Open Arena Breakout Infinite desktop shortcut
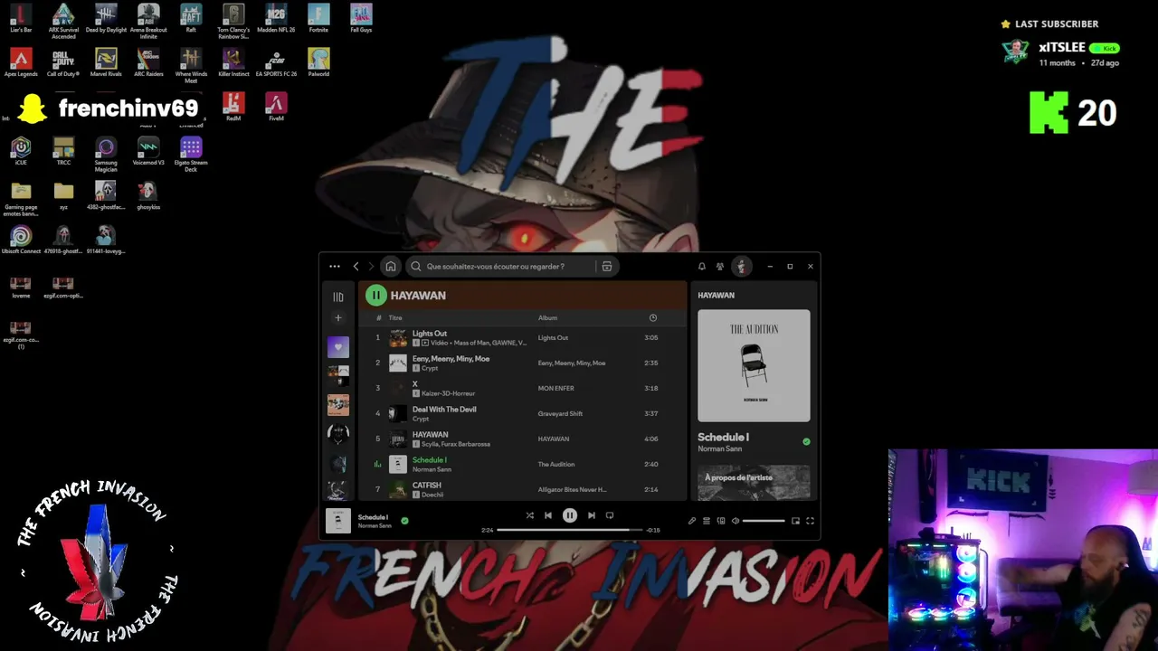Image resolution: width=1158 pixels, height=651 pixels. coord(148,21)
